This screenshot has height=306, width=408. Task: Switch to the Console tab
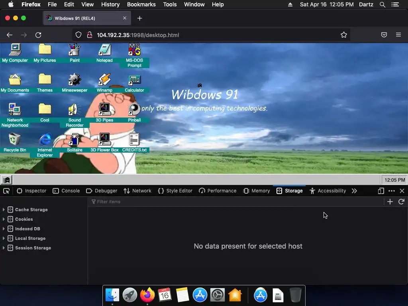coord(67,191)
